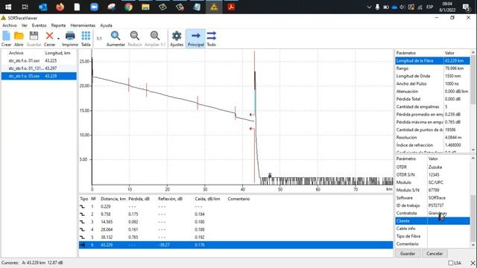Open Outlook from the taskbar

(x=43, y=7)
